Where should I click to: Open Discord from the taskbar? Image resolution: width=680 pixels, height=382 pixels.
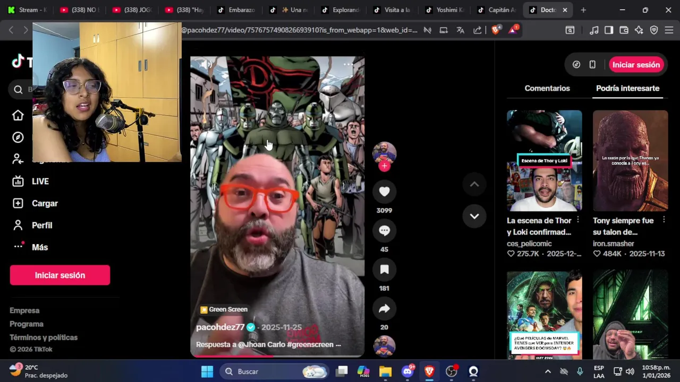(407, 371)
